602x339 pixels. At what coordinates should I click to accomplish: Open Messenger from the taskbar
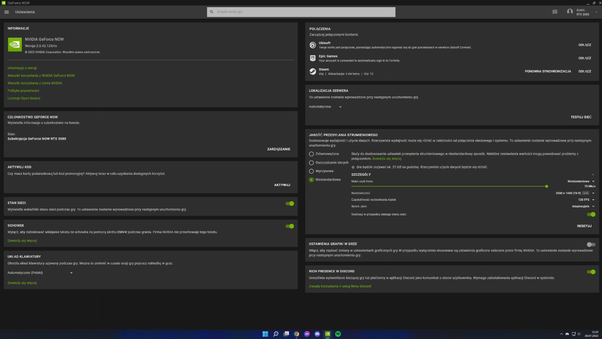coord(307,334)
